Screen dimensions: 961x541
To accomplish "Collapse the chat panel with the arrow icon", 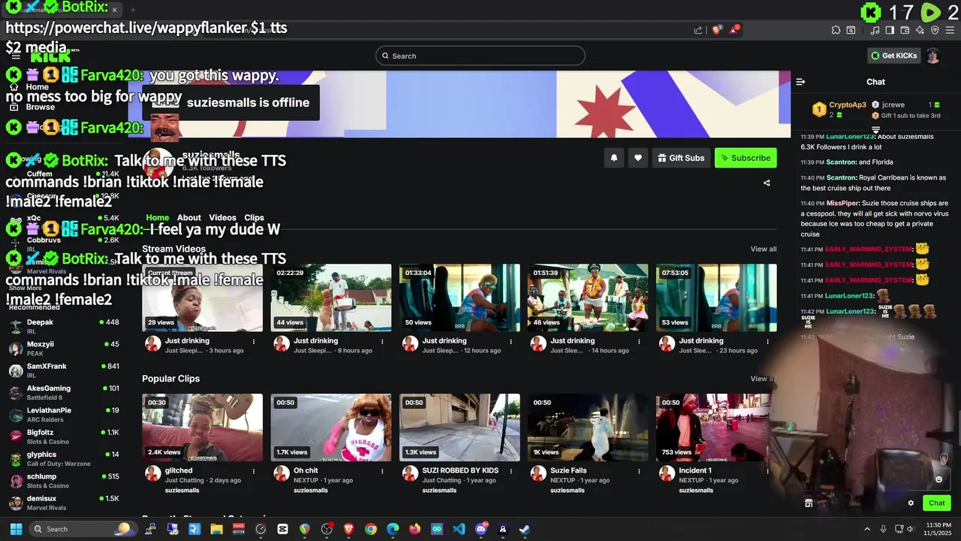I will [800, 82].
